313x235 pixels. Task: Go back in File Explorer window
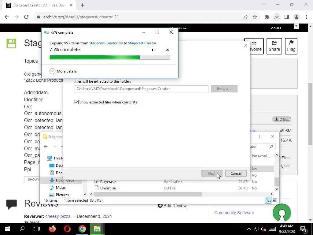(x=46, y=147)
